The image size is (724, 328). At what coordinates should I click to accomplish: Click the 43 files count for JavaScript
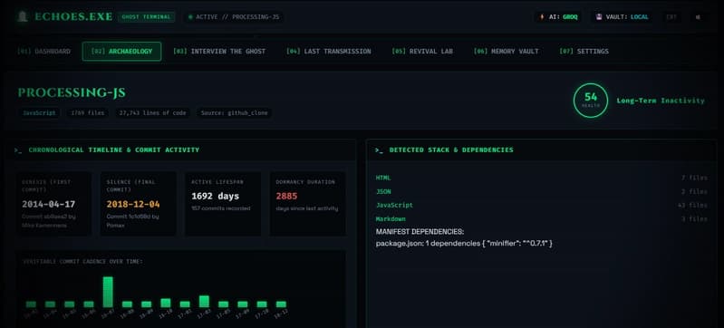[692, 205]
